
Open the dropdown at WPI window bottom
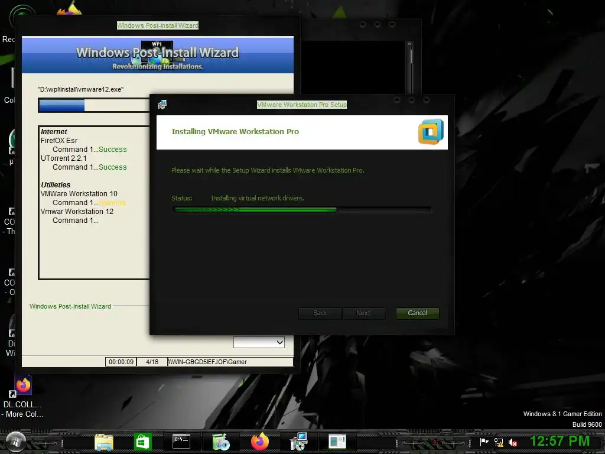pyautogui.click(x=259, y=342)
